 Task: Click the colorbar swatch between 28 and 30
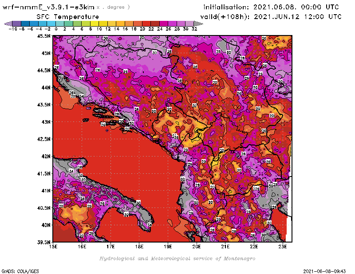[x=181, y=23]
